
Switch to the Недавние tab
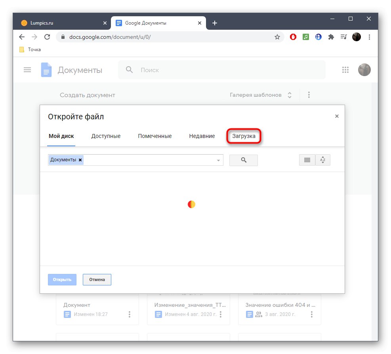pyautogui.click(x=202, y=136)
